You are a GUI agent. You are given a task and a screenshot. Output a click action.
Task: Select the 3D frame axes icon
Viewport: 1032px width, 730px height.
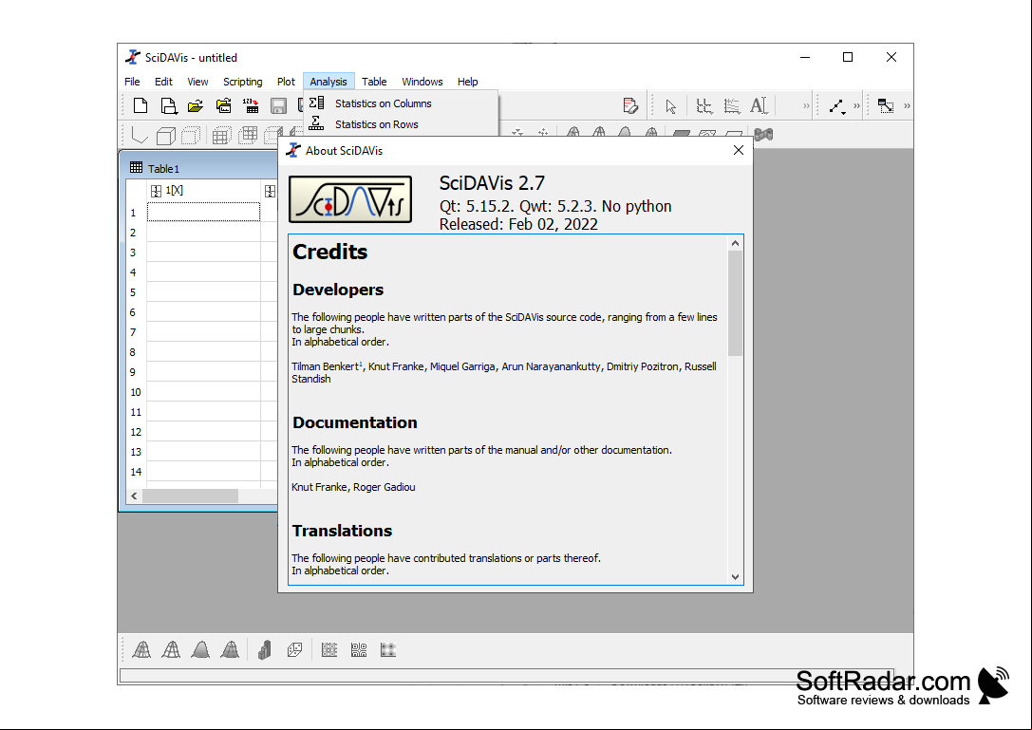(139, 135)
